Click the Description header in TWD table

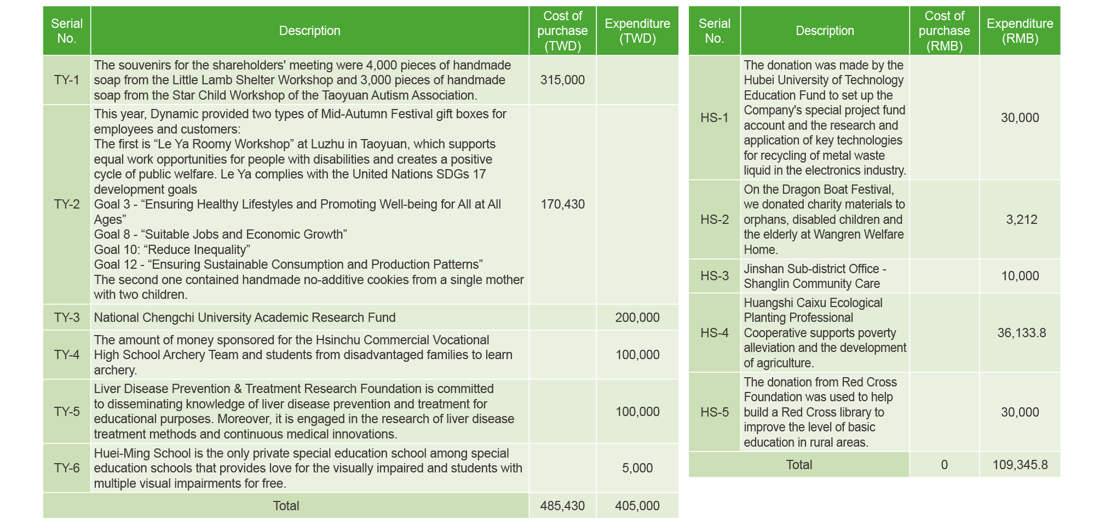310,31
